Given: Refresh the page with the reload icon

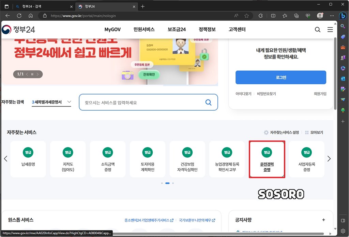Looking at the screenshot, I should [x=19, y=16].
